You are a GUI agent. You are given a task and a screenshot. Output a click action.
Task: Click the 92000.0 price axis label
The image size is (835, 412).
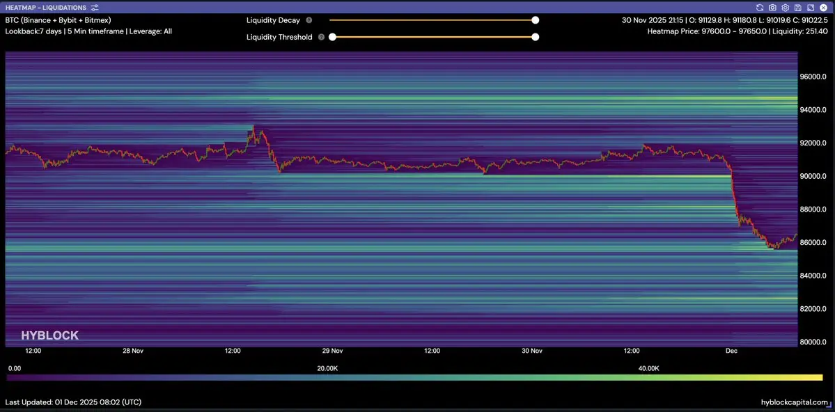813,143
